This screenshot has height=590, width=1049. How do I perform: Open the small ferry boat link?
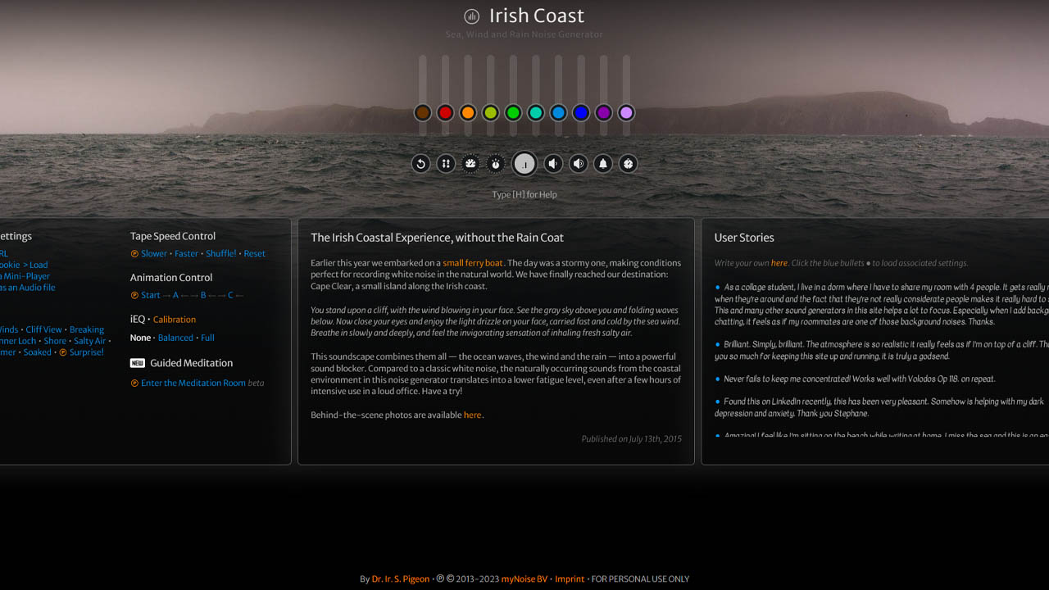coord(472,263)
